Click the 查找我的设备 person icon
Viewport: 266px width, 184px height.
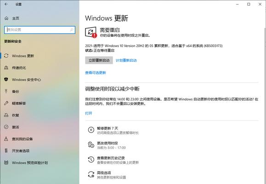click(x=6, y=139)
